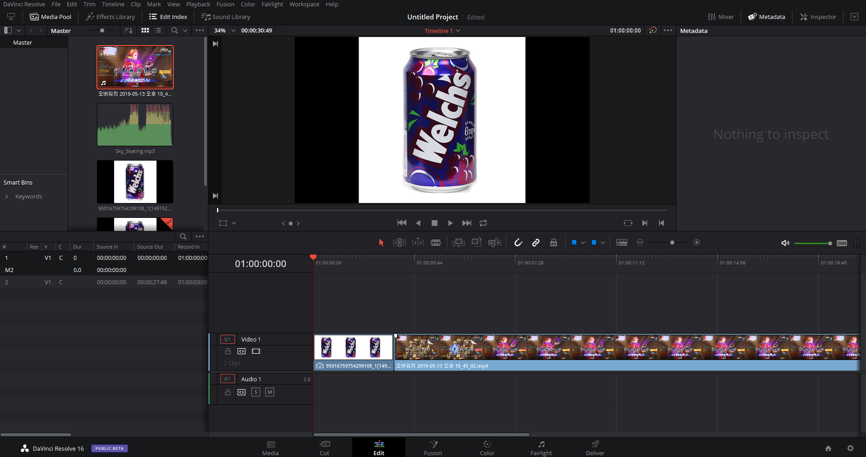The image size is (866, 457).
Task: Toggle the DIM audio button
Action: (842, 243)
